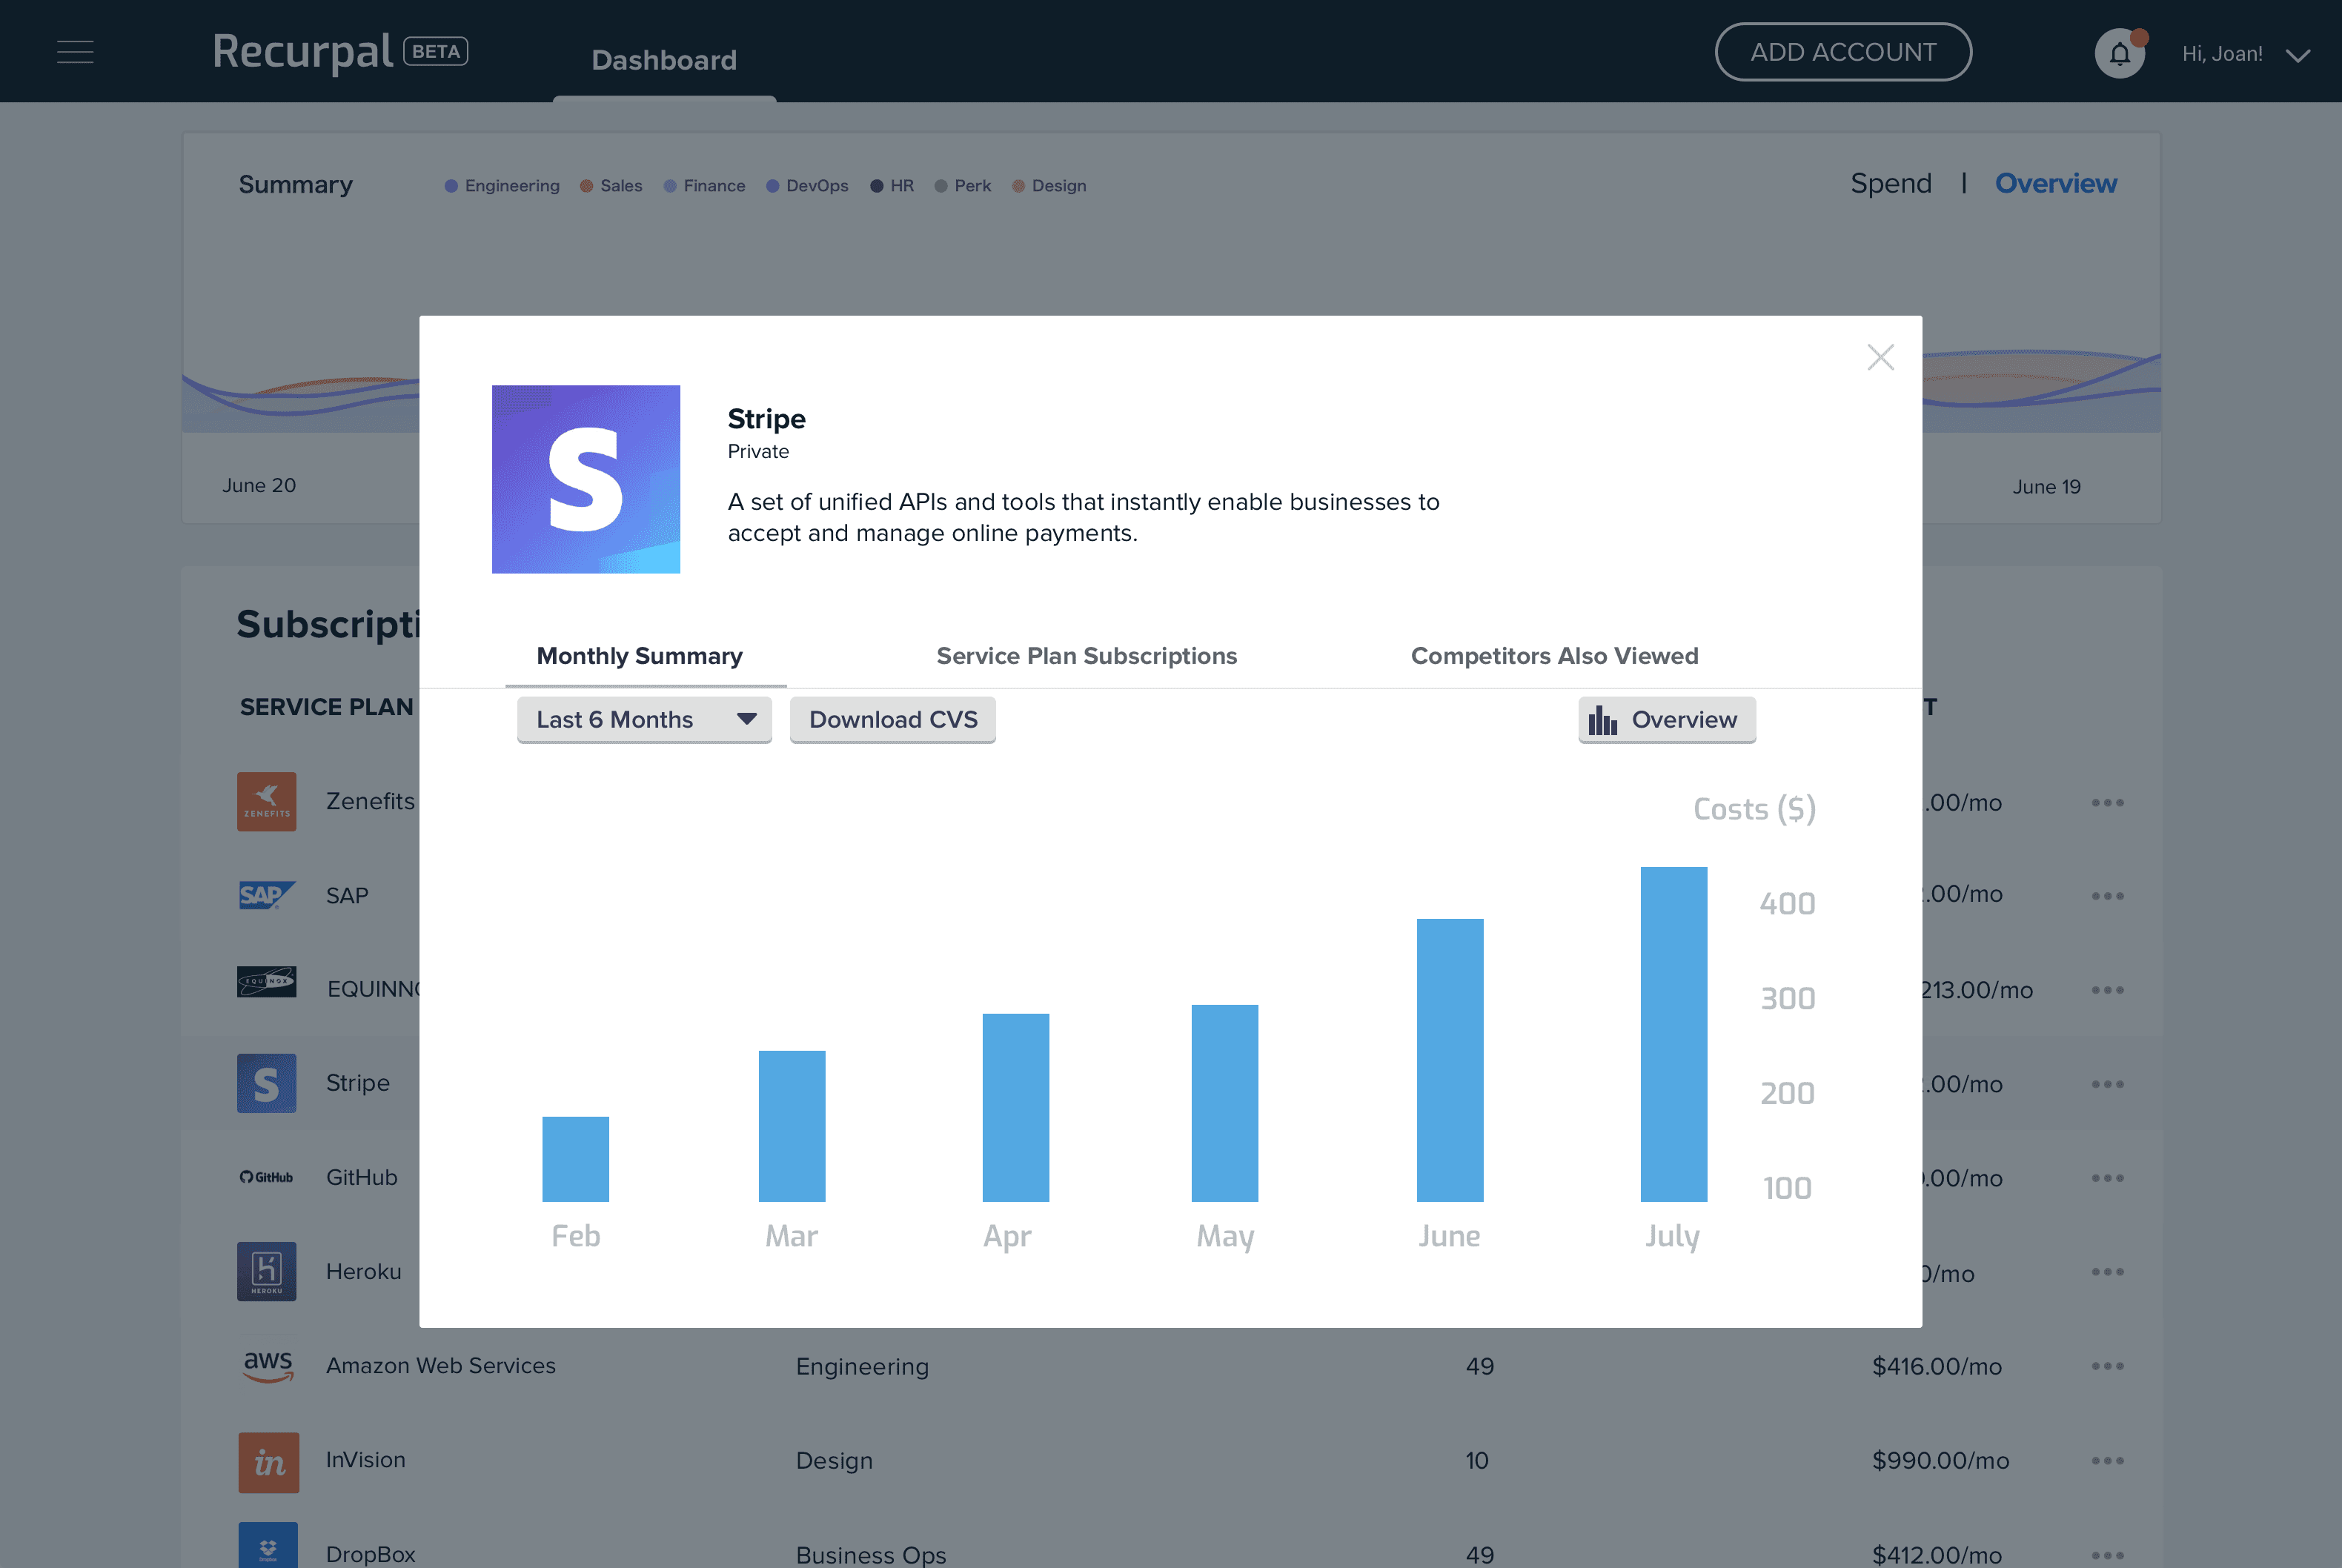2342x1568 pixels.
Task: Click the SERVICE PLAN column header
Action: 326,707
